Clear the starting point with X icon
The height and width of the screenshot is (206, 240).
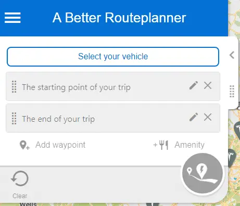208,85
